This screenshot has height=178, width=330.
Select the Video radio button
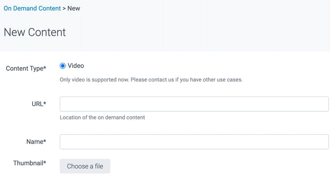(x=62, y=66)
